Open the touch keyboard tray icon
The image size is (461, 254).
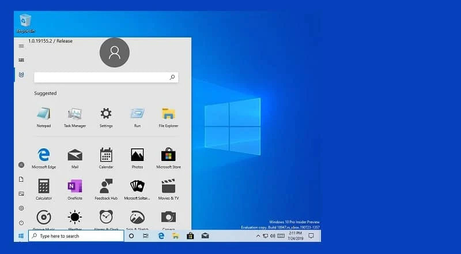tap(281, 236)
